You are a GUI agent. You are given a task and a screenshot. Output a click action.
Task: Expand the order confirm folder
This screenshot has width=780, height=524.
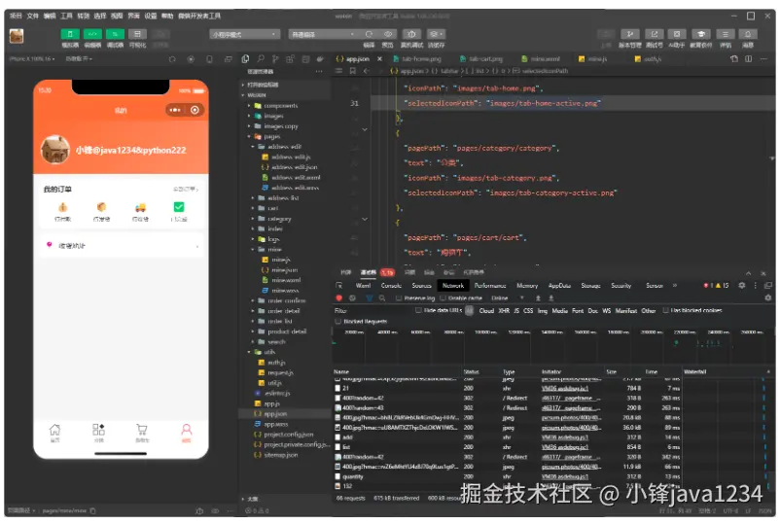(x=253, y=300)
